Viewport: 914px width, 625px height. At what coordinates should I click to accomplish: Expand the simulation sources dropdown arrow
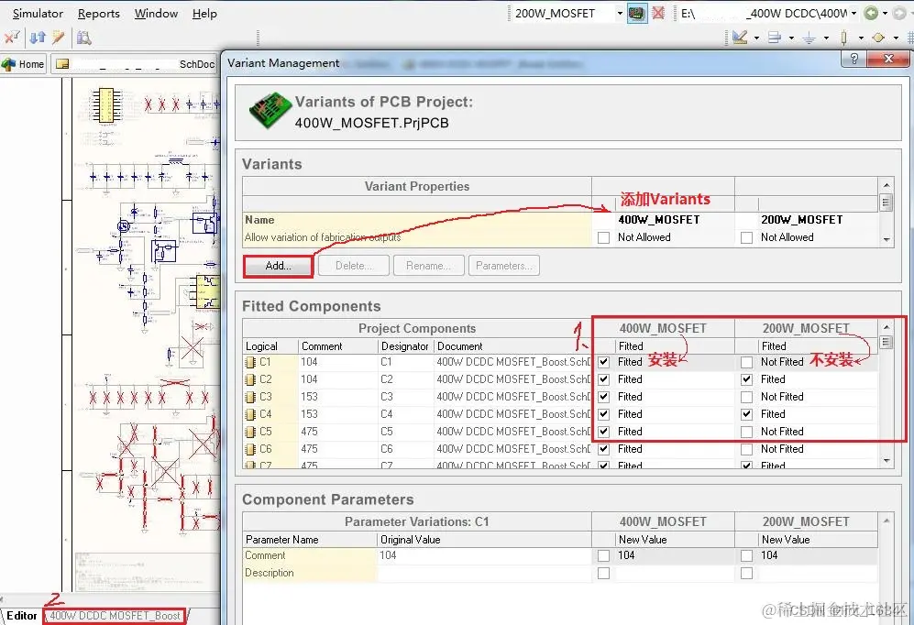(896, 38)
